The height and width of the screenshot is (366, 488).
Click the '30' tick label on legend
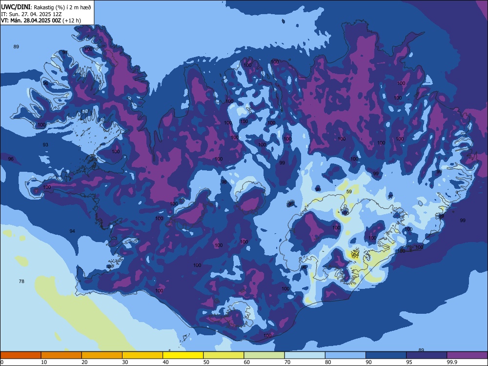125,362
